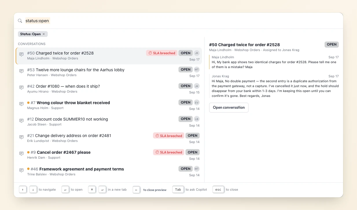Screen dimensions: 357x210
Task: Click chat icon beside conversation #50
Action: point(21,55)
